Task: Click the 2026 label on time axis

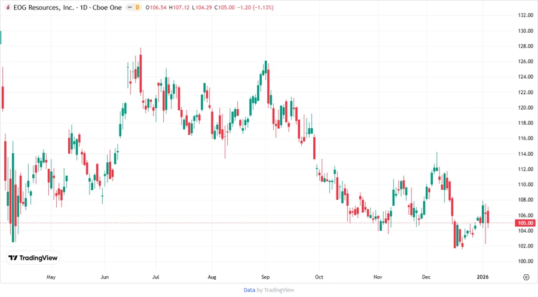Action: [483, 277]
